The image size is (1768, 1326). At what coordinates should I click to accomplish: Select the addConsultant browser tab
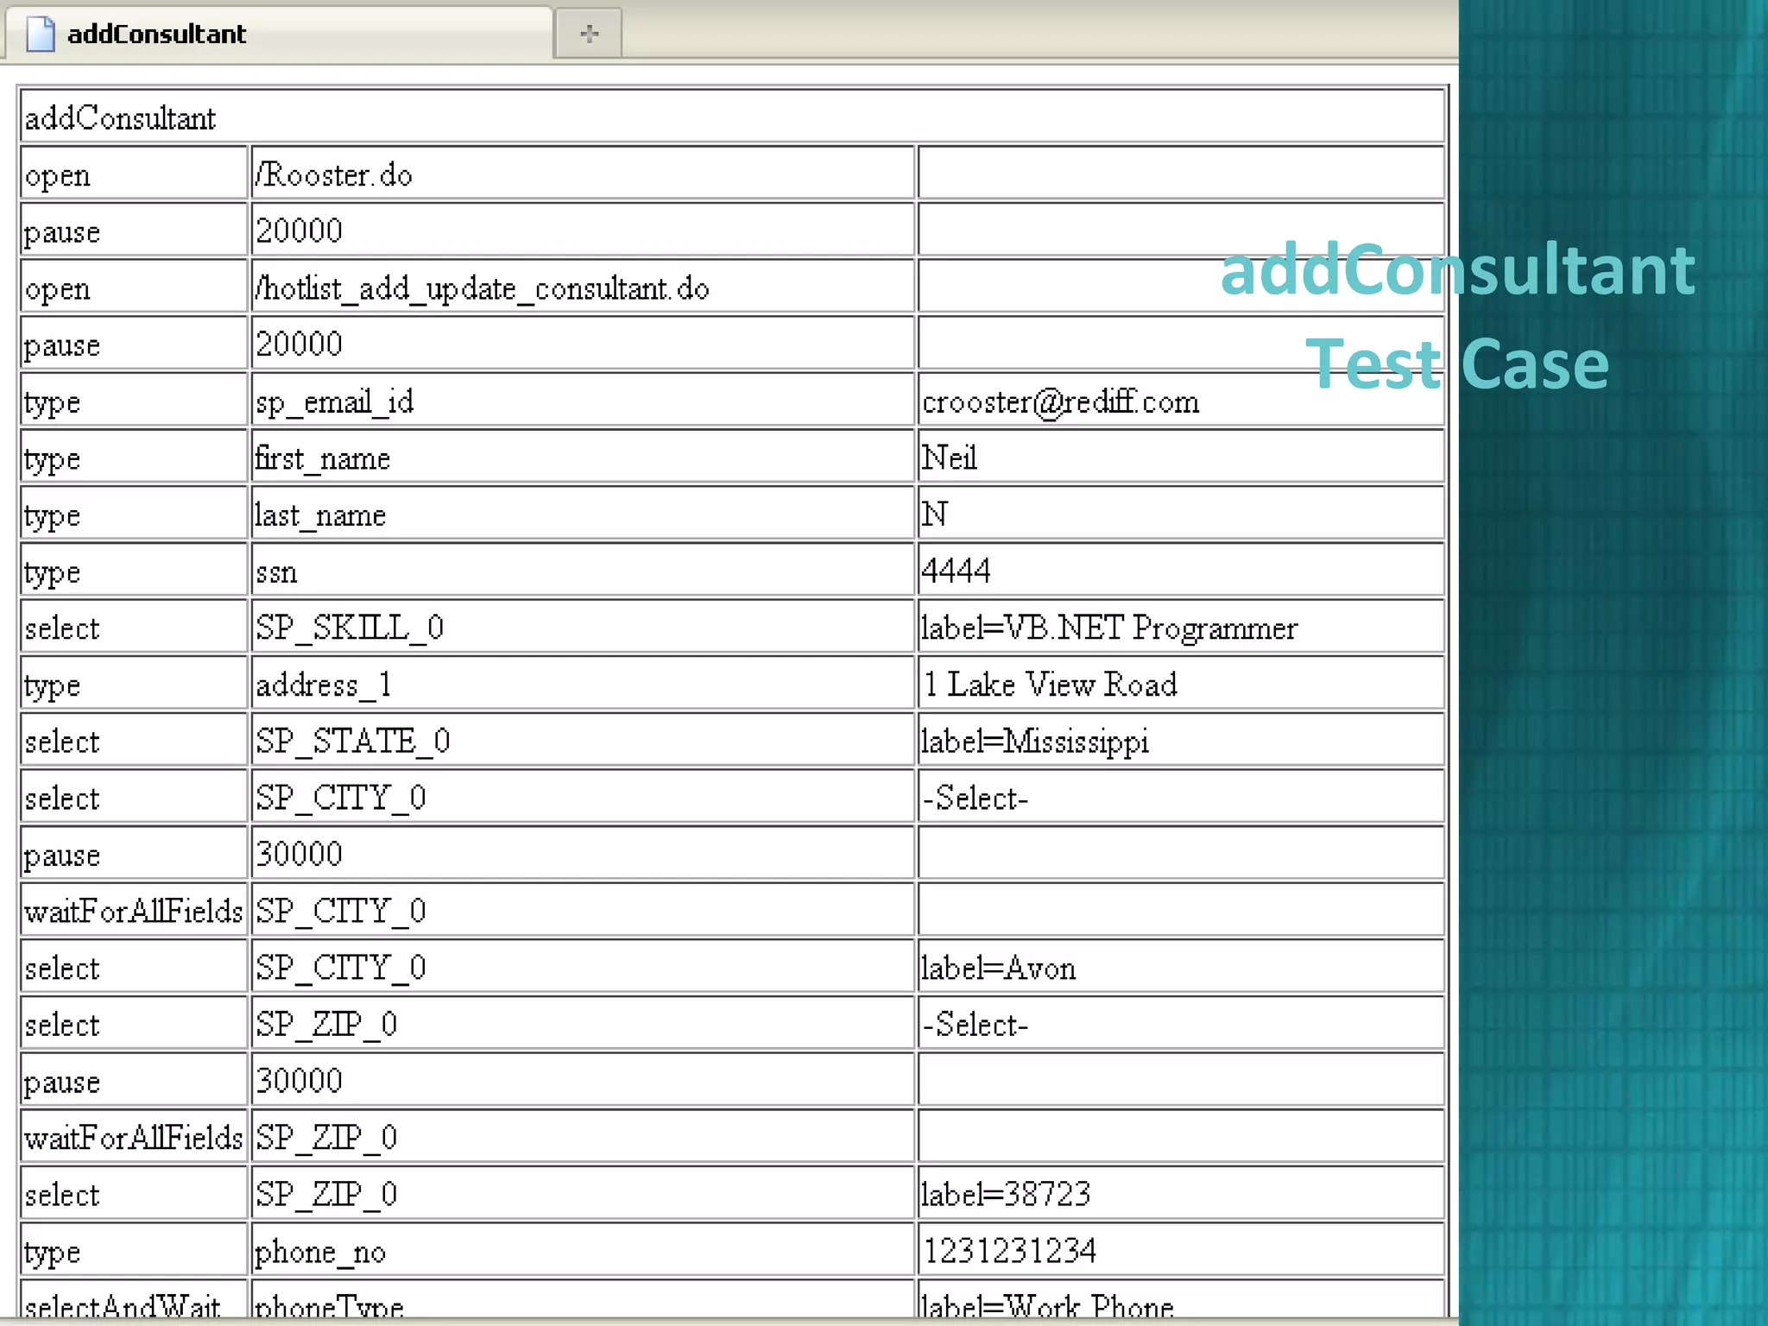278,34
